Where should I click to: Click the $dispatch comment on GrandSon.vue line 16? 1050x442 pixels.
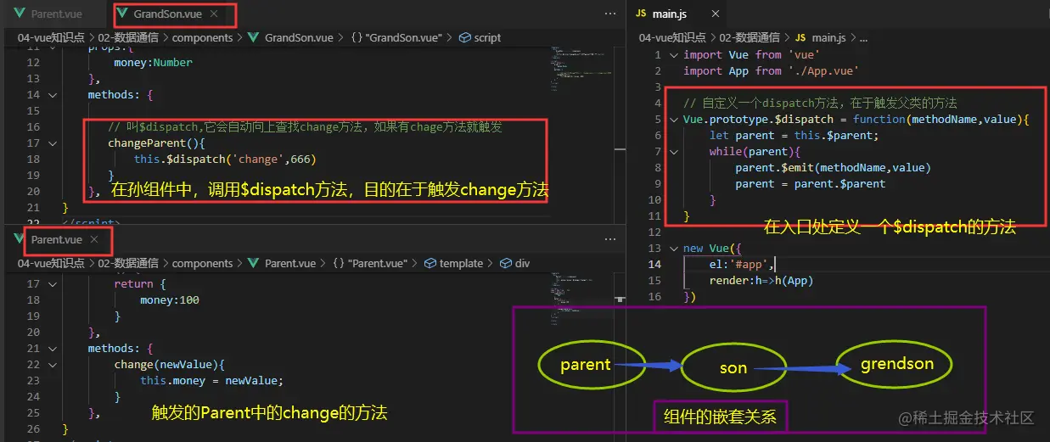[305, 127]
